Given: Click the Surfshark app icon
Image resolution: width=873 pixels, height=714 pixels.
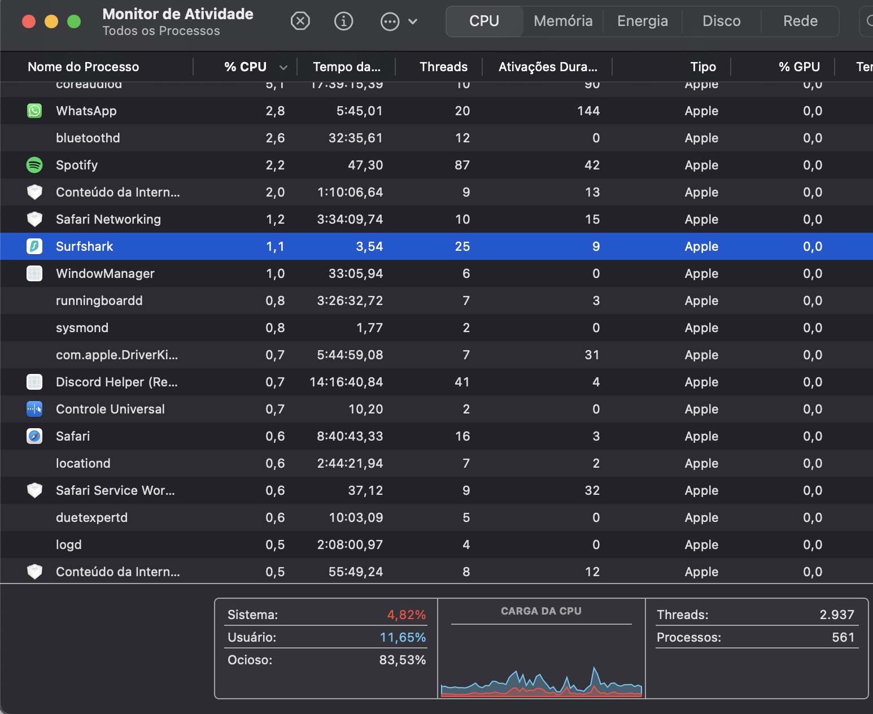Looking at the screenshot, I should [34, 246].
